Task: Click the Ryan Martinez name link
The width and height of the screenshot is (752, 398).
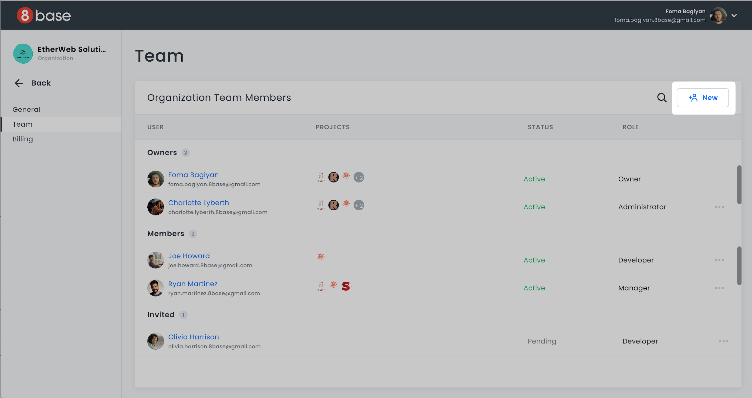Action: 193,284
